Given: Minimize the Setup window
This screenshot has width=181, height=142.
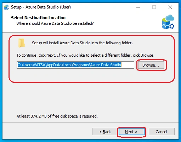Looking at the screenshot, I should [x=138, y=7].
